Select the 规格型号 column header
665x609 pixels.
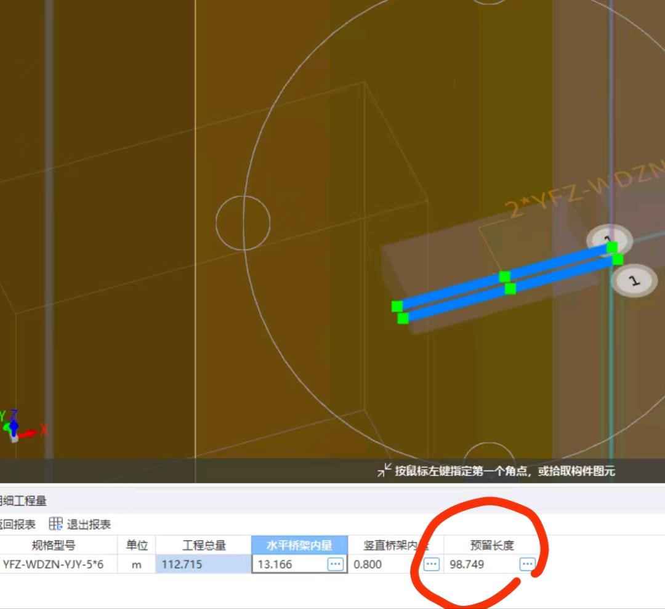pos(58,545)
